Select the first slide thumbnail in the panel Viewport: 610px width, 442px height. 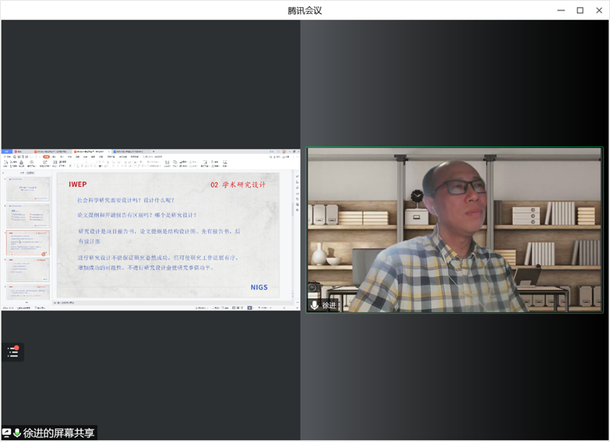tap(28, 189)
